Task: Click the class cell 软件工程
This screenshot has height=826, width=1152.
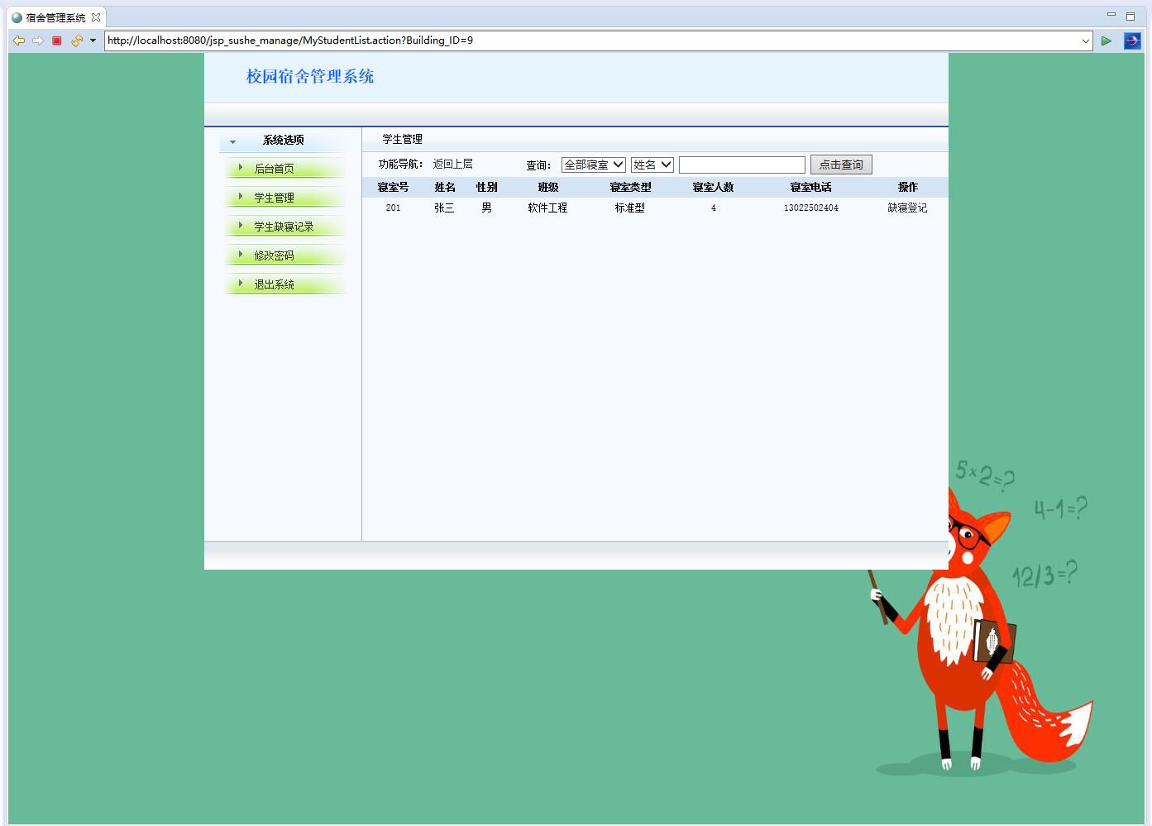Action: coord(547,208)
